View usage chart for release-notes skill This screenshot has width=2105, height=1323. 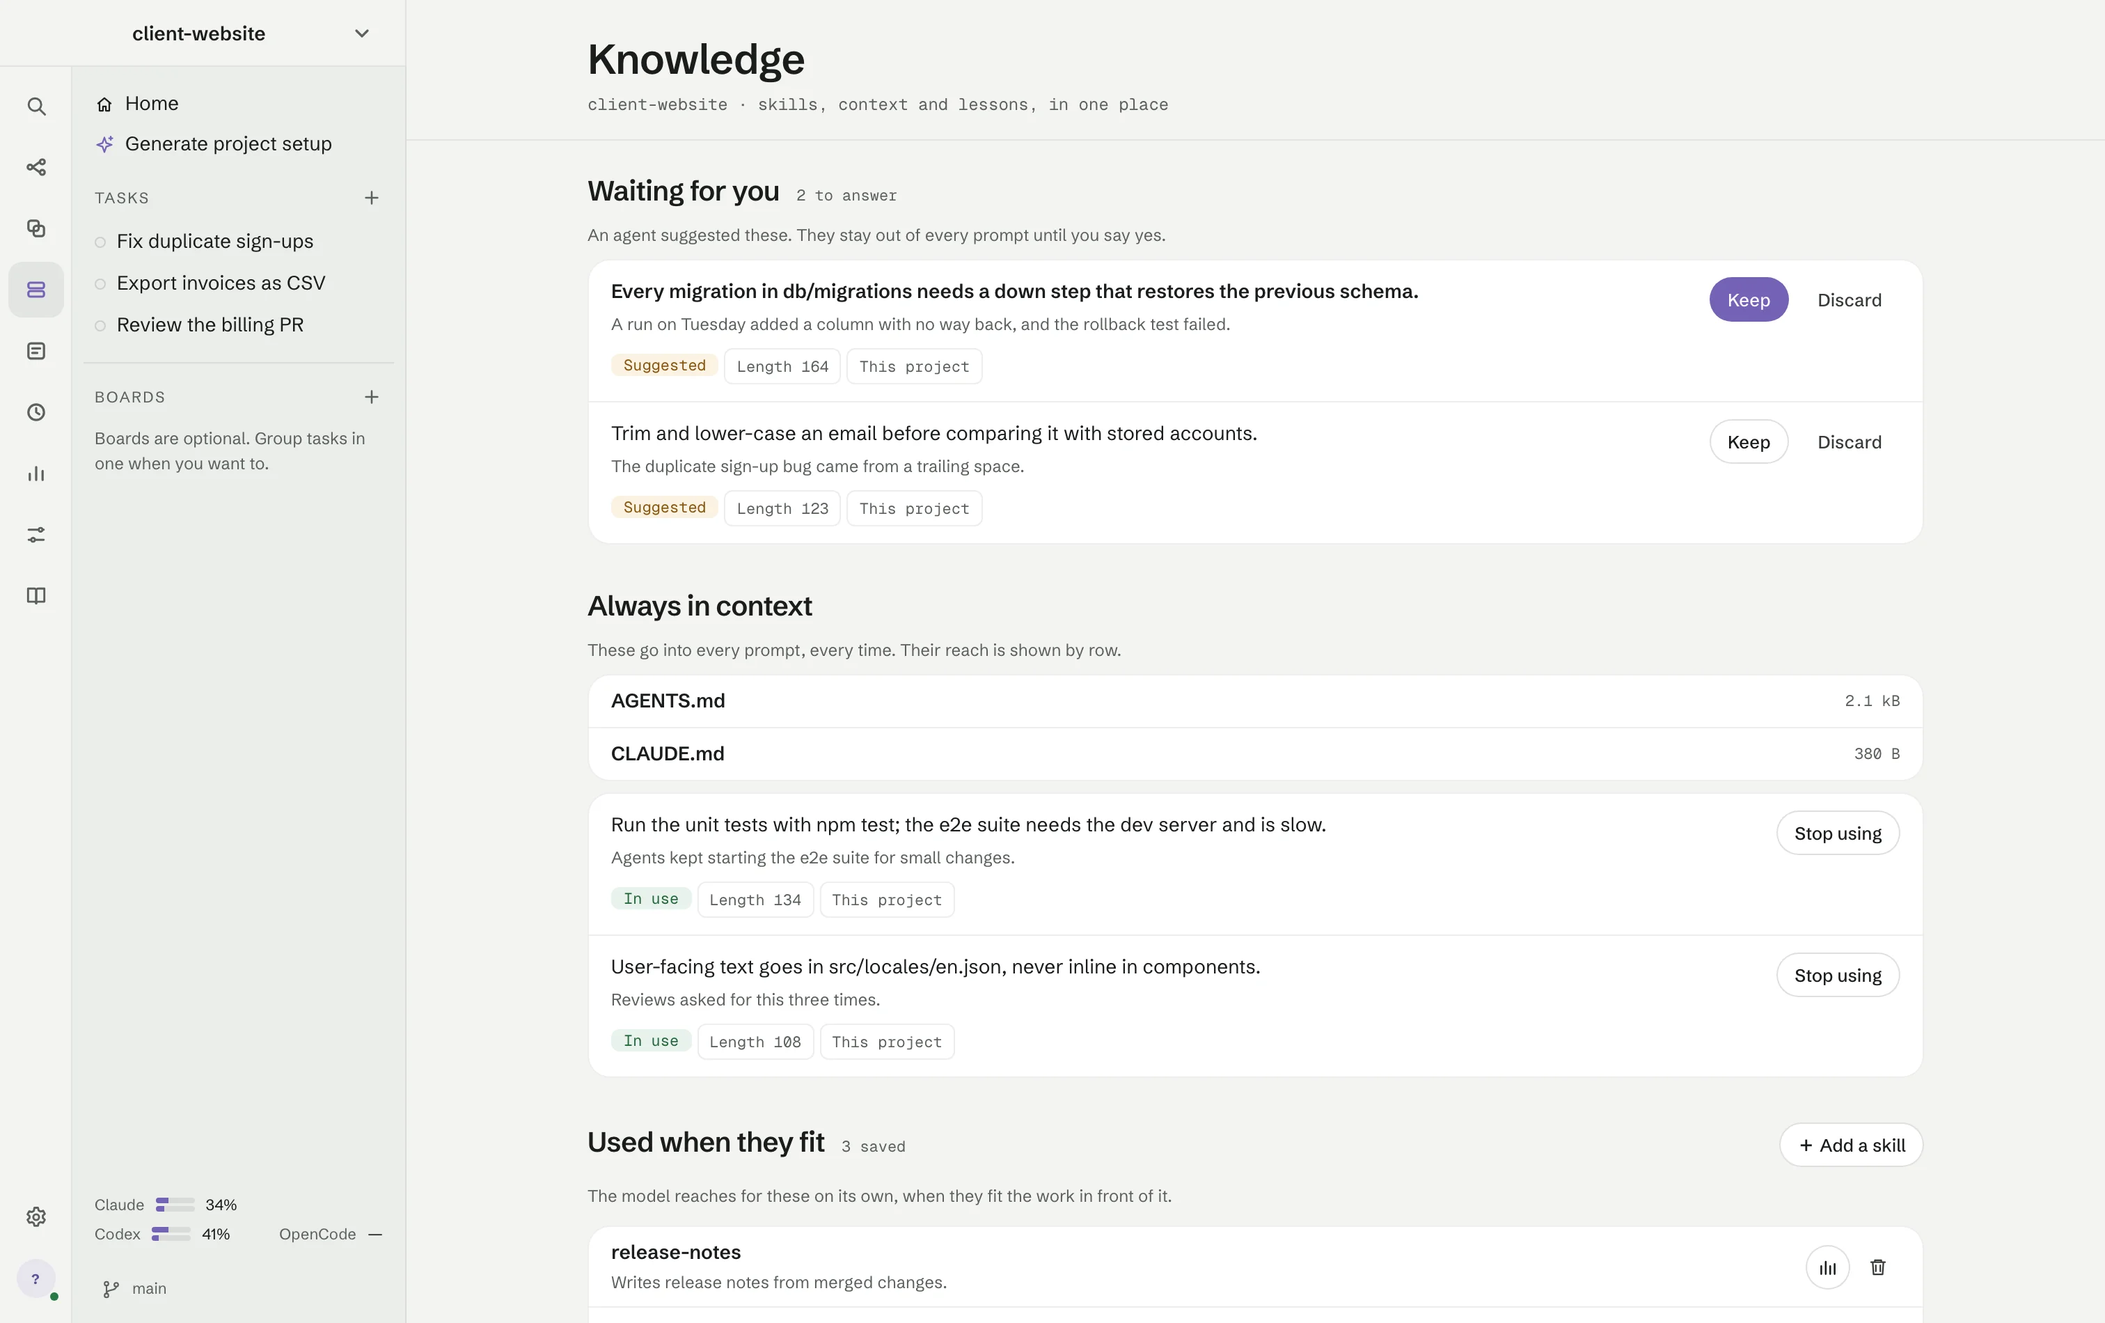point(1827,1267)
